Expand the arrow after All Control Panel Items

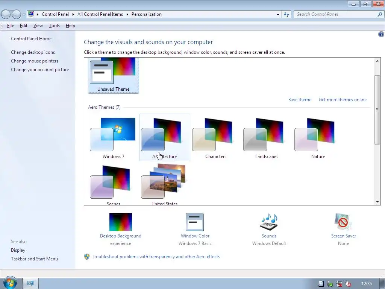[127, 14]
